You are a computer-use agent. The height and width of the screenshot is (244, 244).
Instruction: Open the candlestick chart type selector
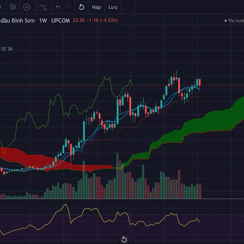(x=13, y=7)
